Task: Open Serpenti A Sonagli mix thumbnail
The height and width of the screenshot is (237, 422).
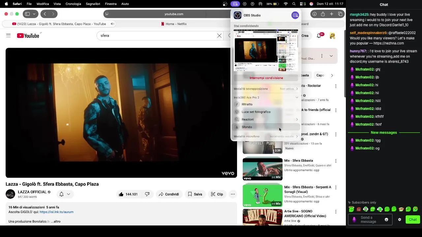Action: point(262,196)
